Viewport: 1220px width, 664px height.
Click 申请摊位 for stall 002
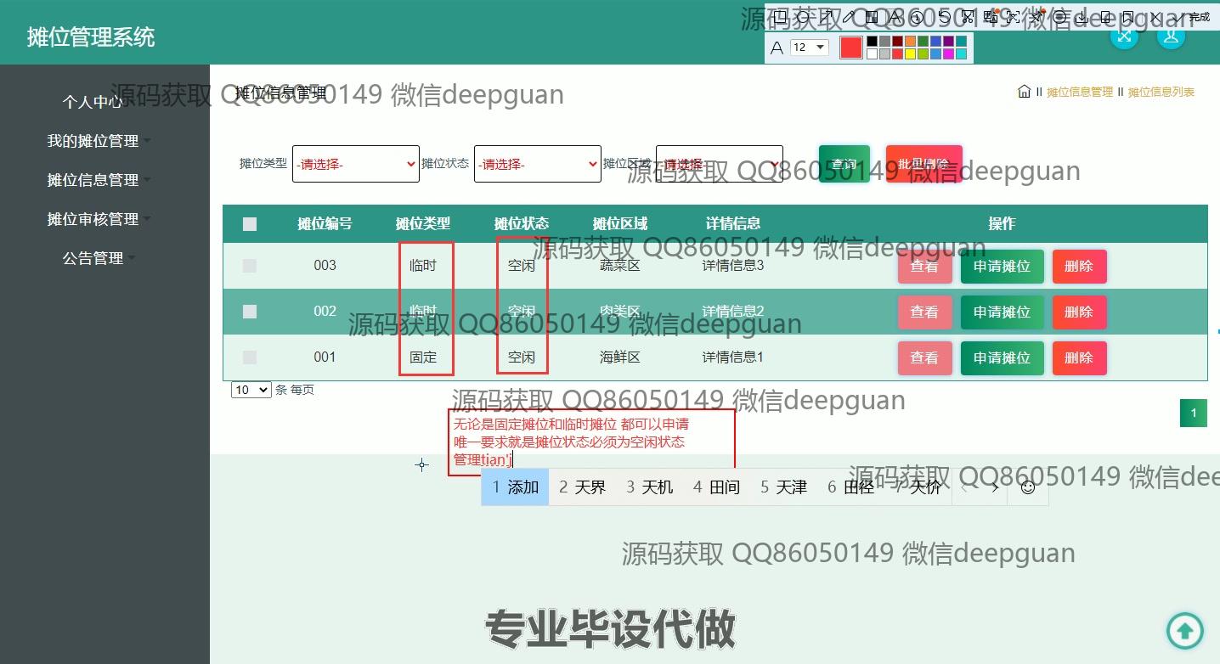pyautogui.click(x=1002, y=312)
